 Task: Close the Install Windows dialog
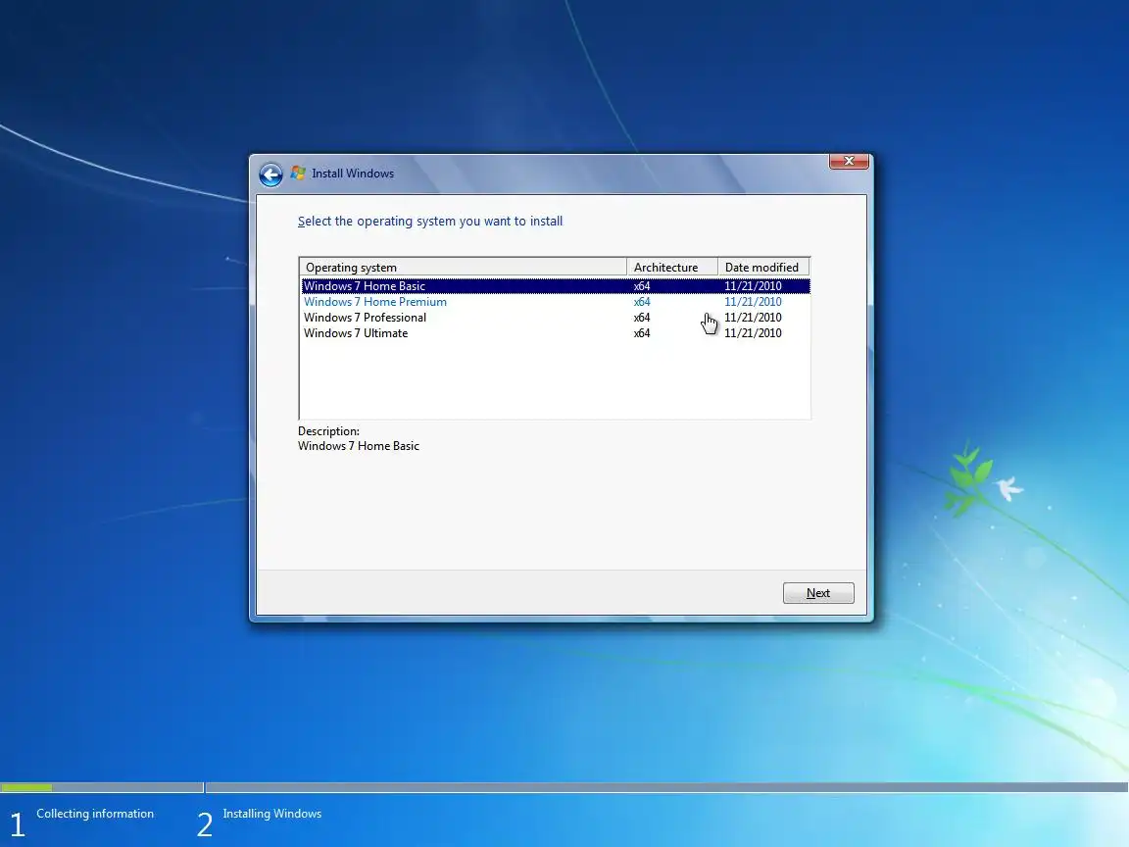click(x=849, y=162)
